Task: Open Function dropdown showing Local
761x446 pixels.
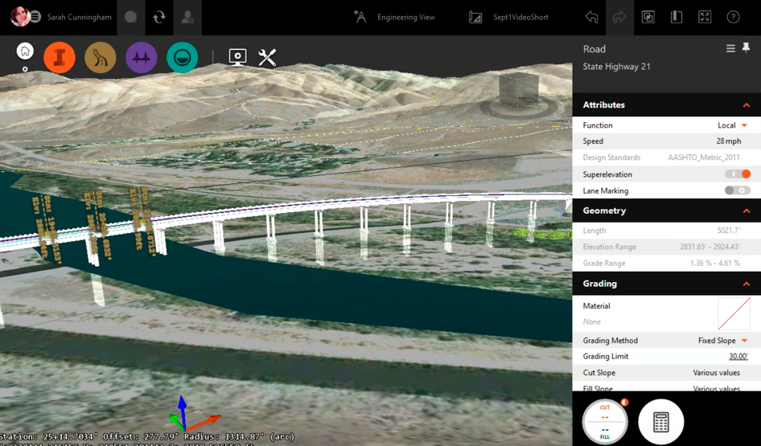Action: pos(732,125)
